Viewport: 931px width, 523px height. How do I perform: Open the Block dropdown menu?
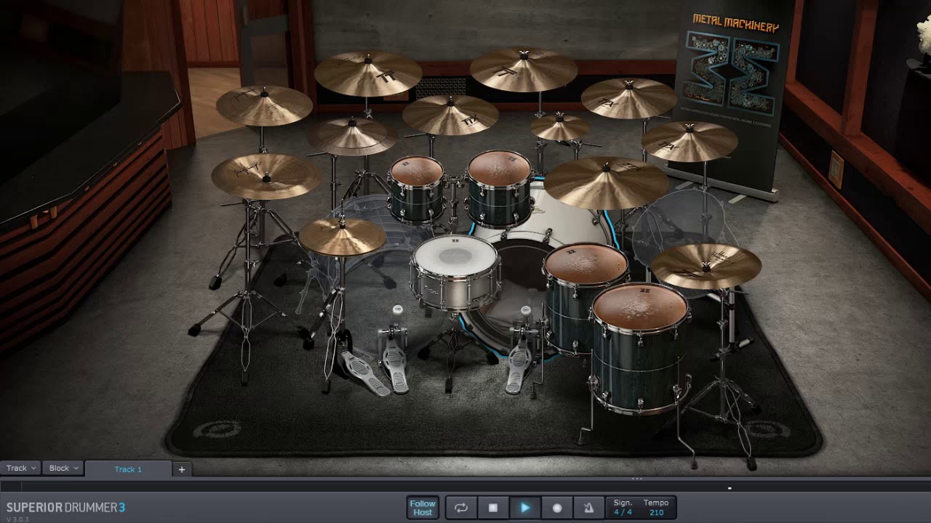(63, 469)
